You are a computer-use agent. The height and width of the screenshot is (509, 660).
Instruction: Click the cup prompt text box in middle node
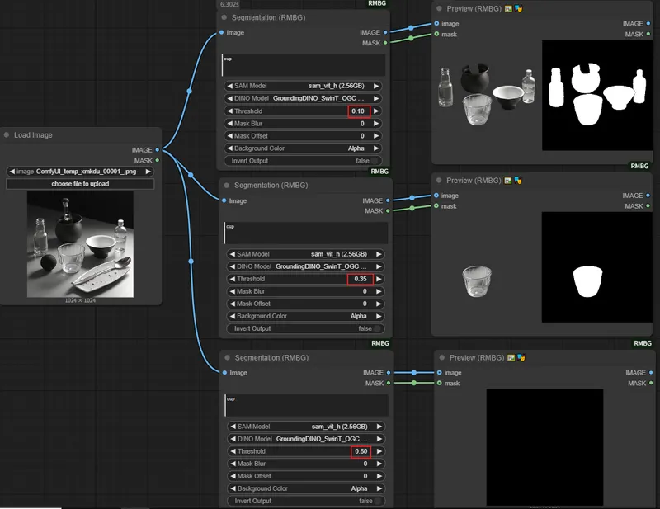click(x=304, y=233)
